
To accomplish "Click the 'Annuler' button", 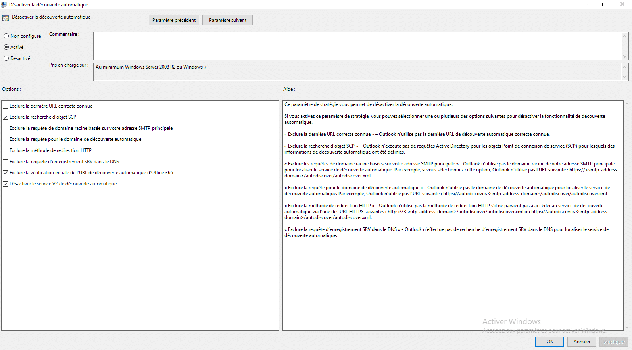I will click(582, 342).
